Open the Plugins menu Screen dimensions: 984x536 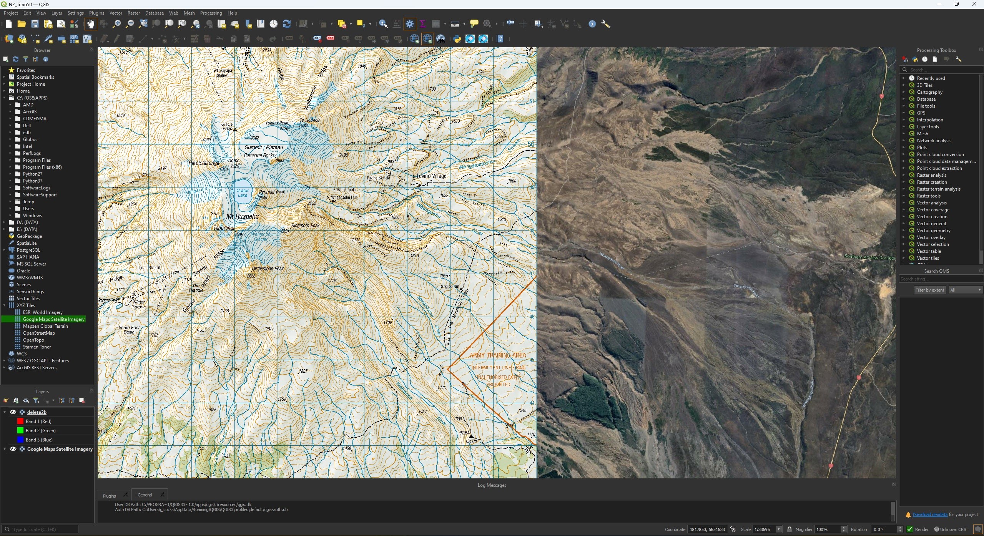(96, 13)
